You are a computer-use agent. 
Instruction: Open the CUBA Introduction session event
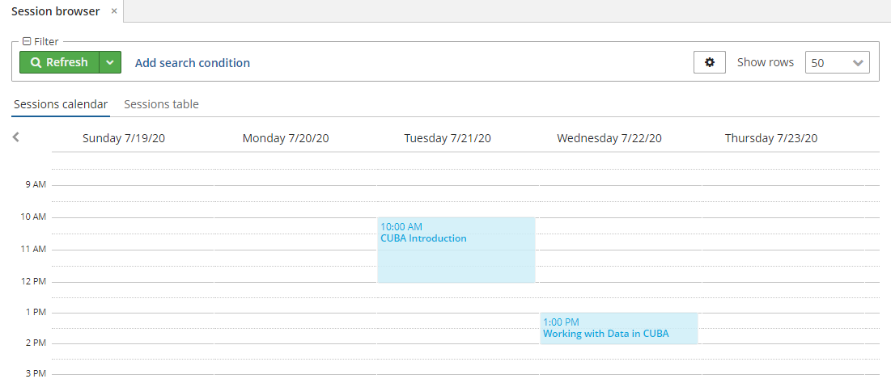[456, 250]
